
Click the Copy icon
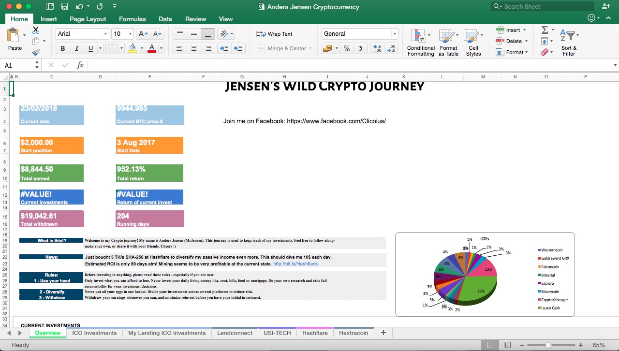click(36, 42)
